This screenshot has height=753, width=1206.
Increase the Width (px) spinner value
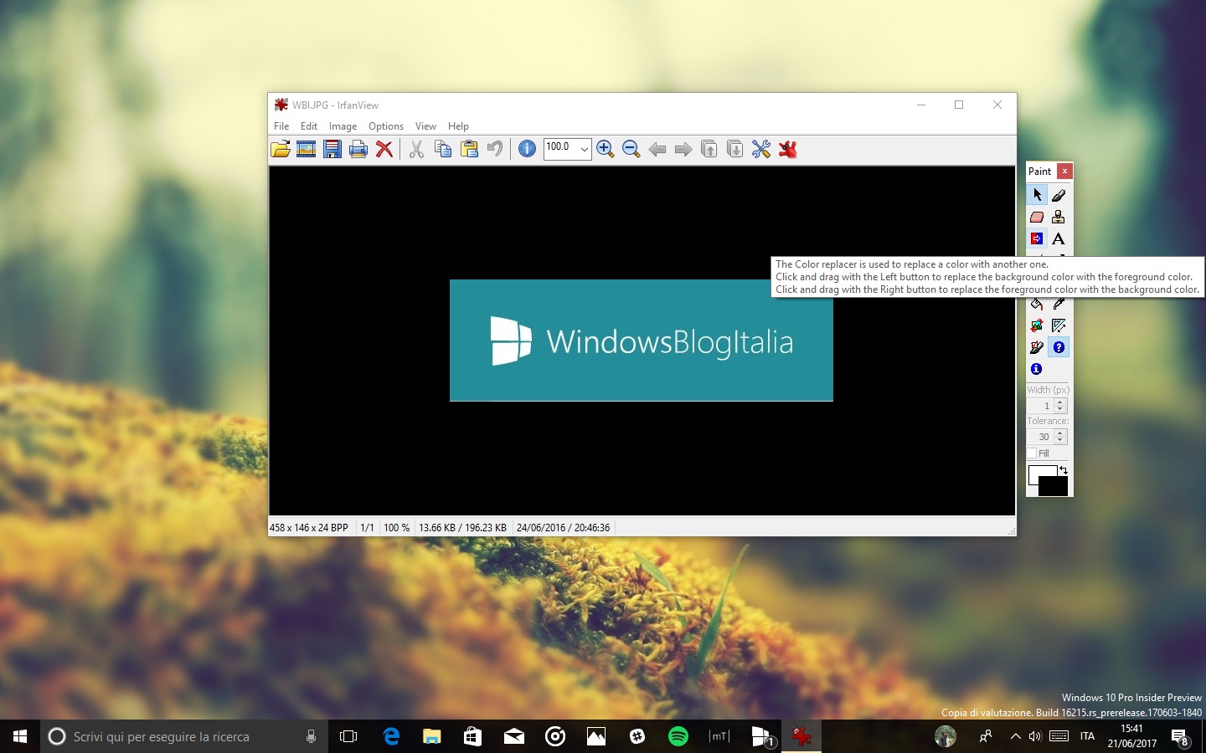[1060, 402]
